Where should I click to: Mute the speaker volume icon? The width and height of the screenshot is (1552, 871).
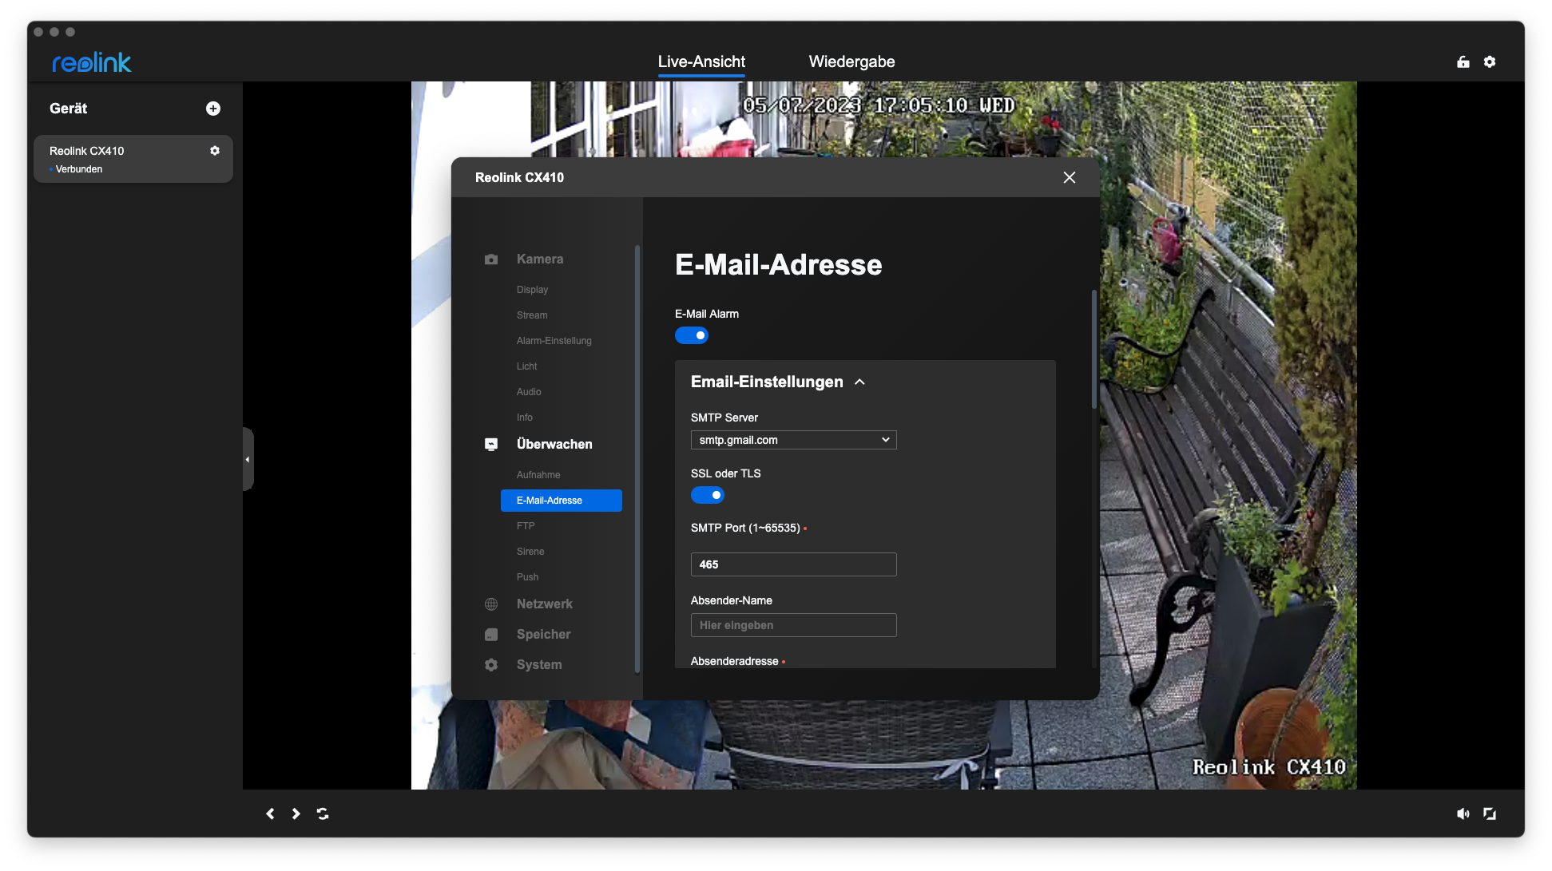pos(1463,814)
